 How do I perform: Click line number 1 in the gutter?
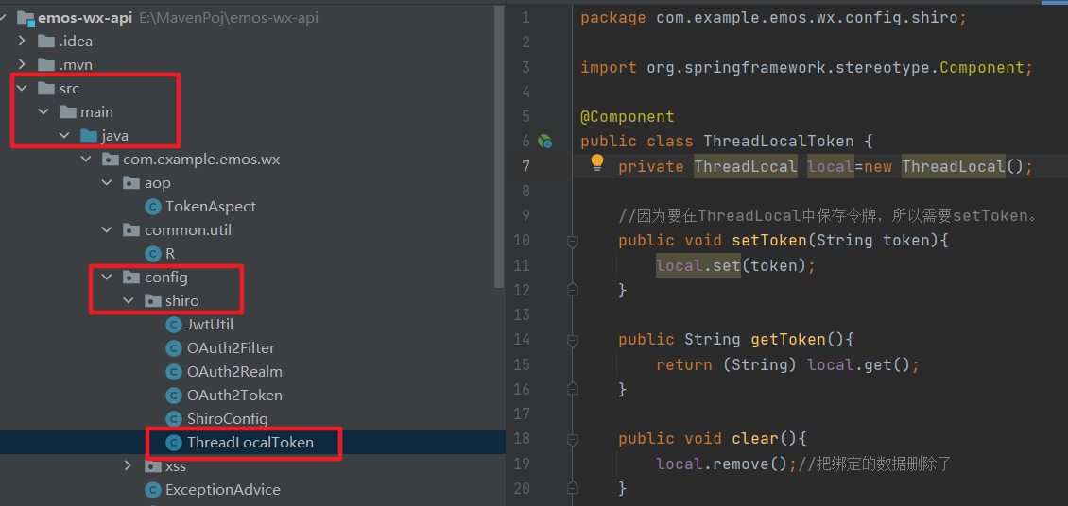[525, 18]
